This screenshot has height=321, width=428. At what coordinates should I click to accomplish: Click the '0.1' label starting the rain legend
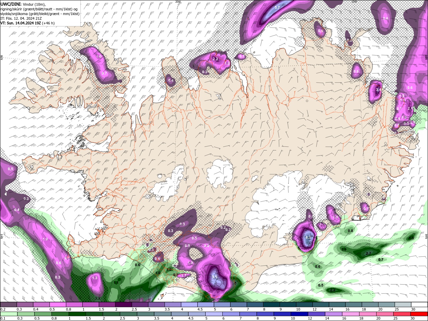point(3,319)
